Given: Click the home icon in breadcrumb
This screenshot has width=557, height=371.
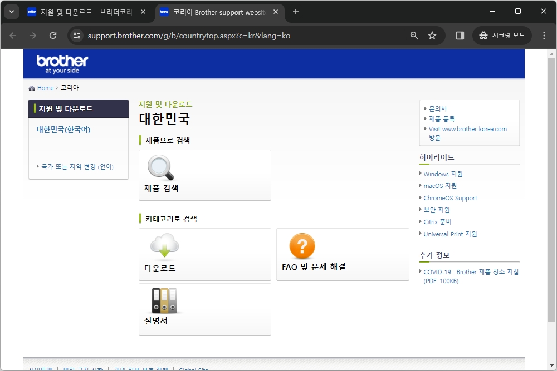Looking at the screenshot, I should click(32, 88).
